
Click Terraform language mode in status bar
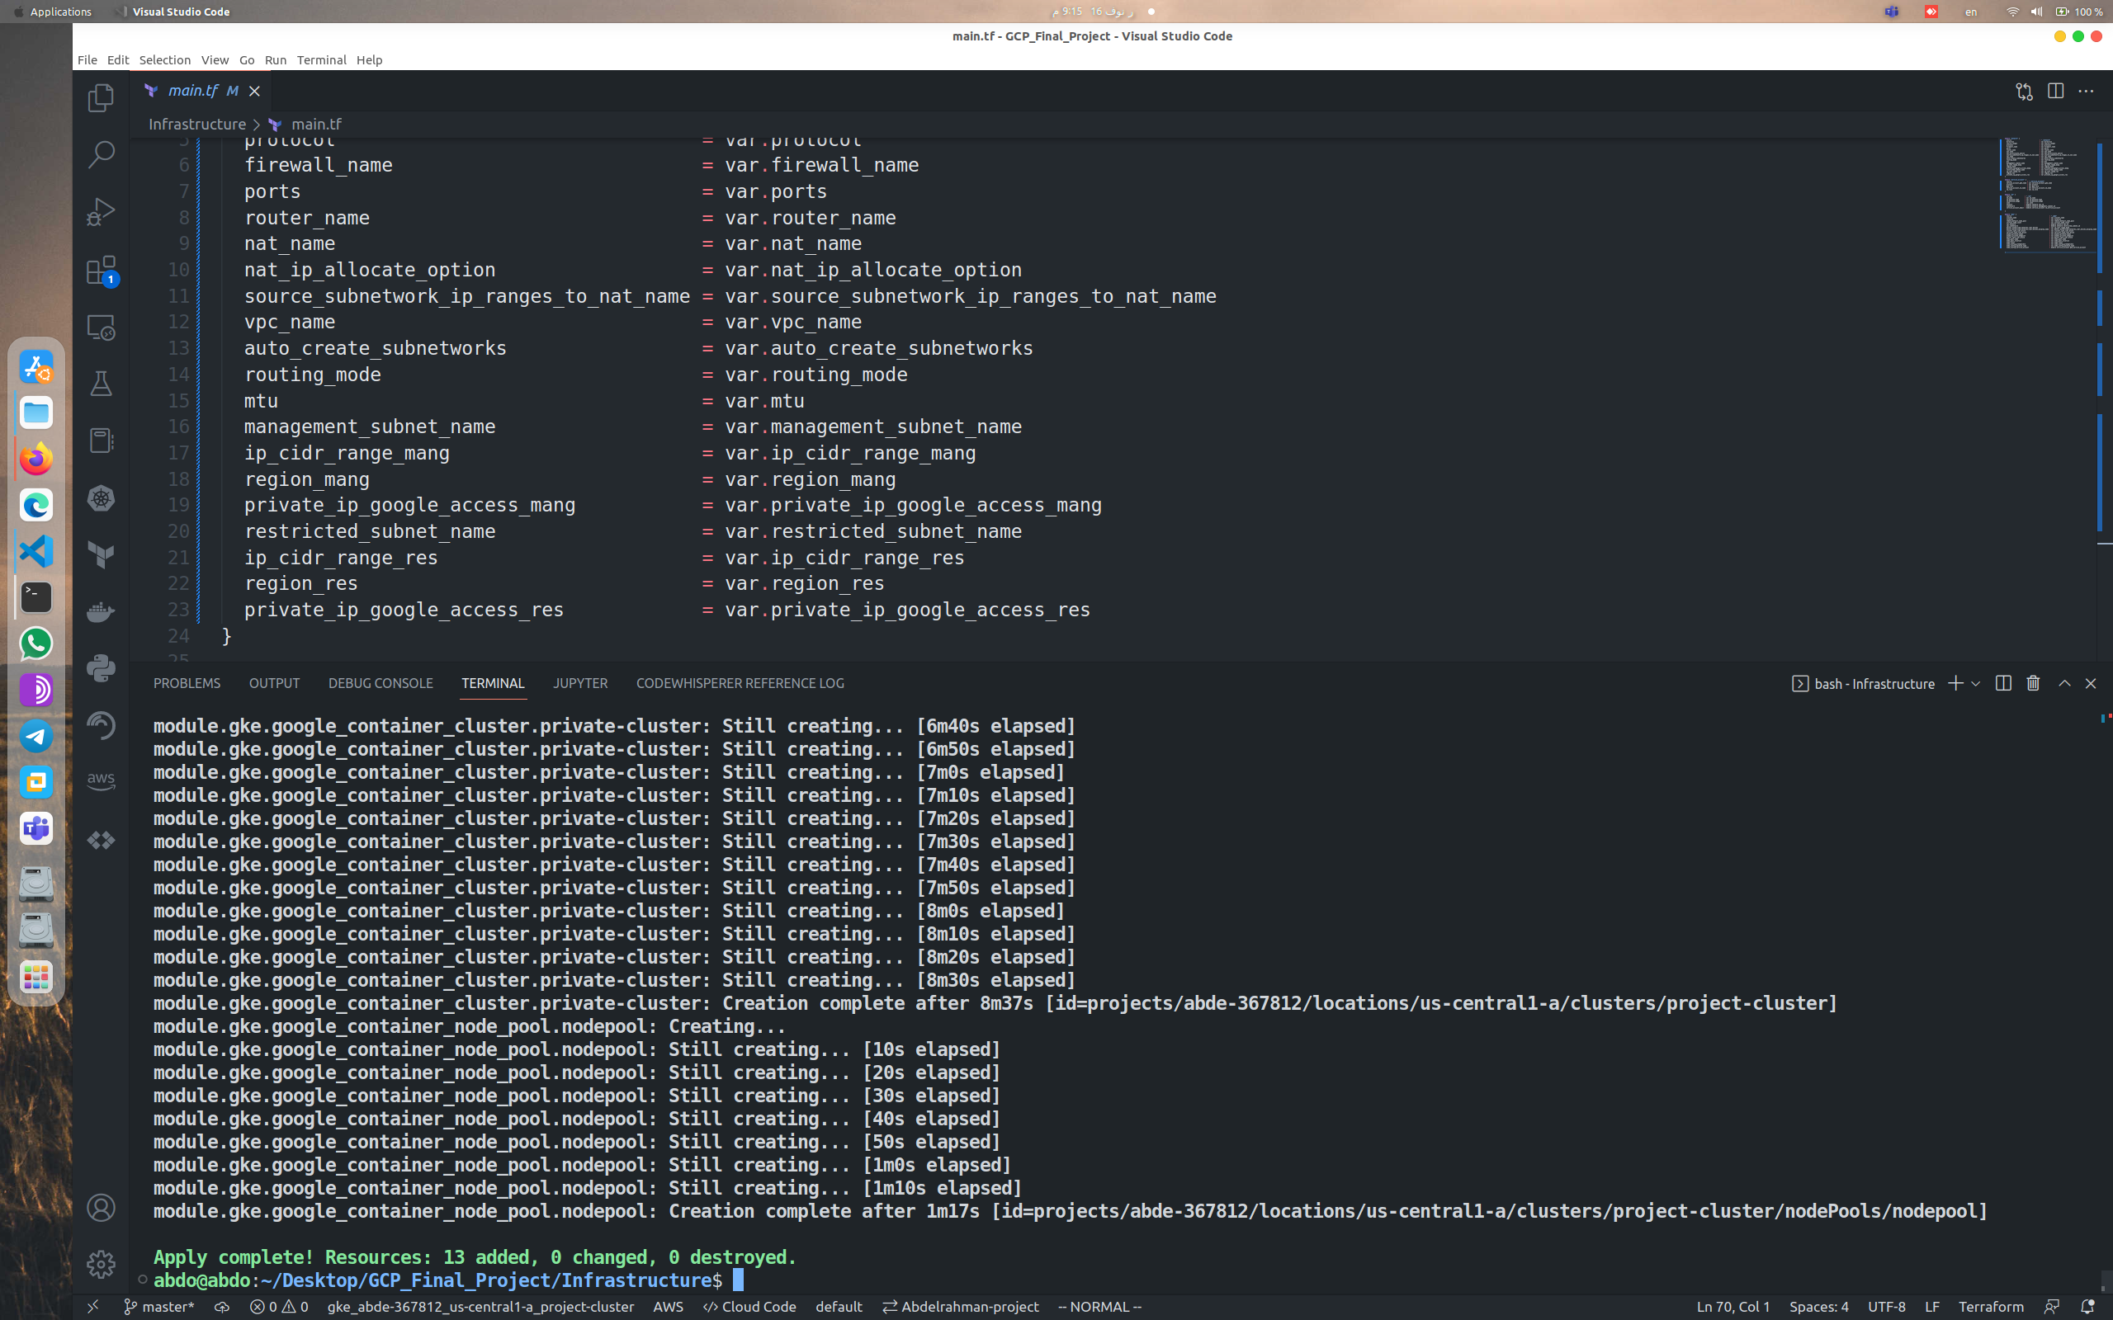pos(1992,1307)
